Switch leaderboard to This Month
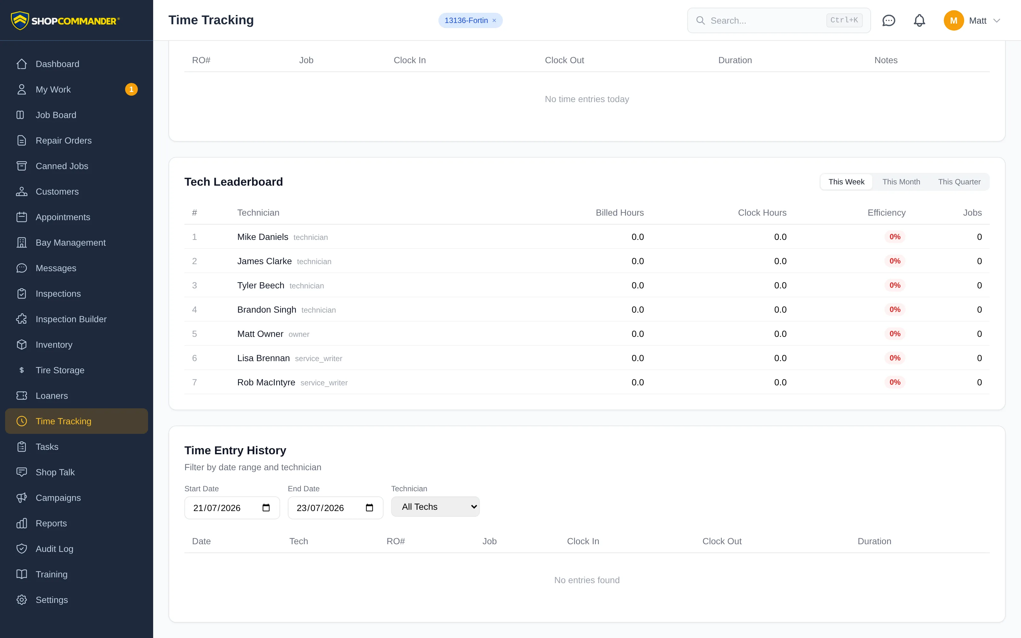 pyautogui.click(x=901, y=182)
